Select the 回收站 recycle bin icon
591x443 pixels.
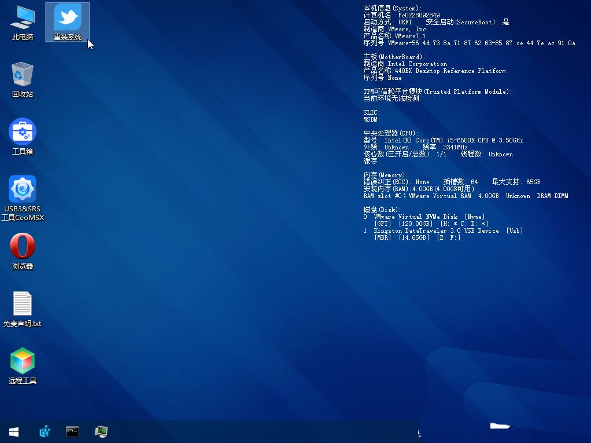23,79
